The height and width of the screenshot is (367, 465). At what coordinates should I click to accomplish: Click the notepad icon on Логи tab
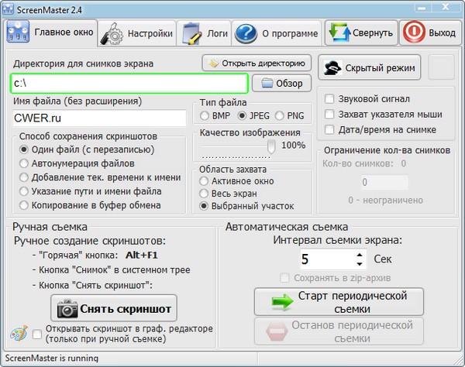[x=191, y=34]
